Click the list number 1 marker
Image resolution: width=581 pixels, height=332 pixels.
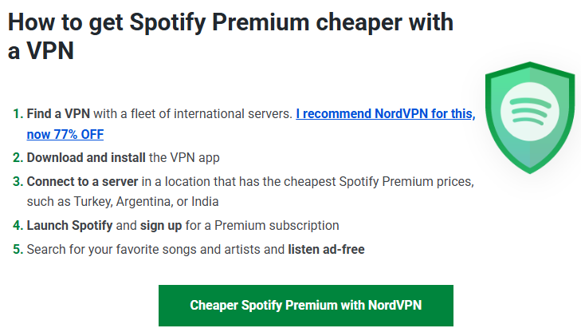point(18,114)
